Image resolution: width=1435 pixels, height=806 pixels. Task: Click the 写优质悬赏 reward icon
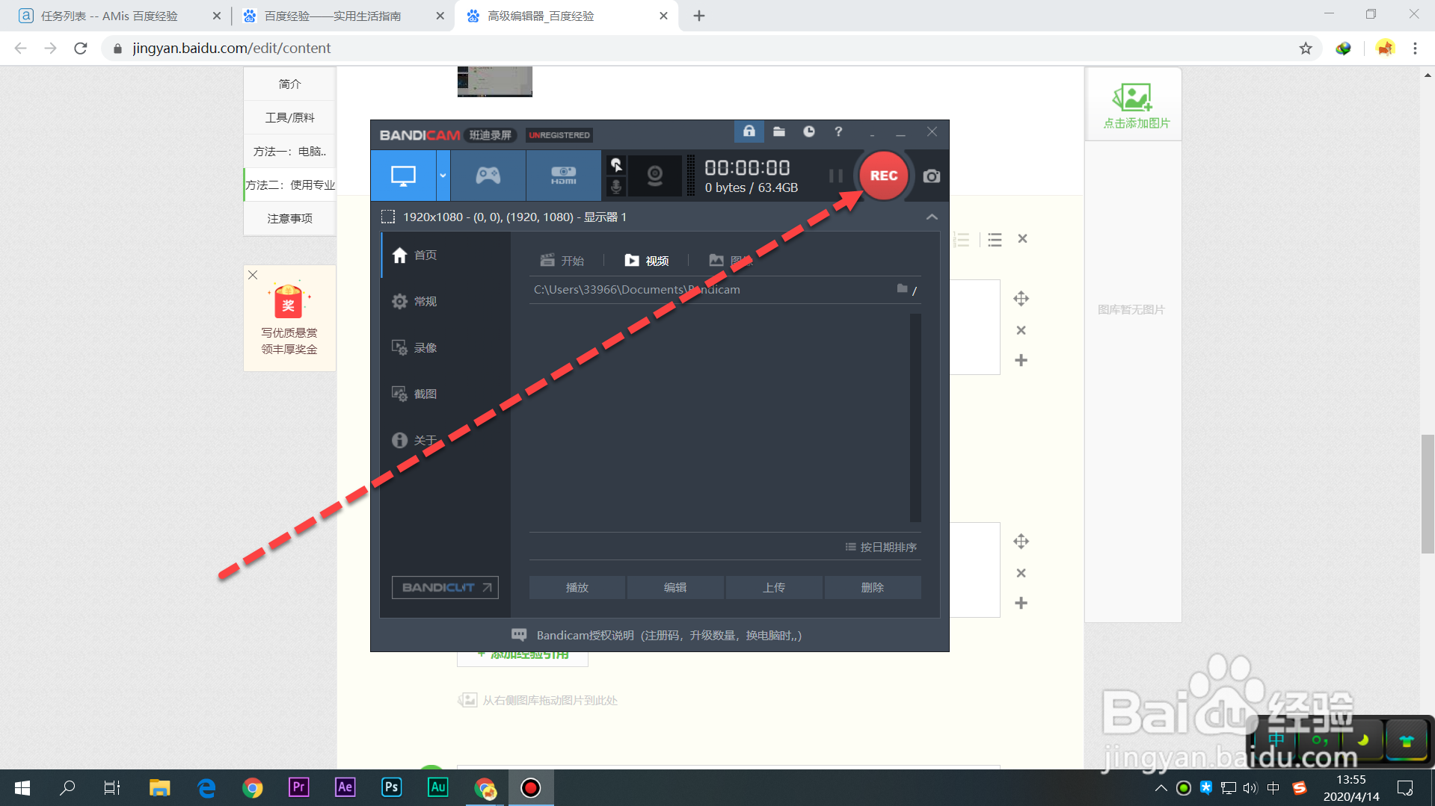pyautogui.click(x=289, y=301)
